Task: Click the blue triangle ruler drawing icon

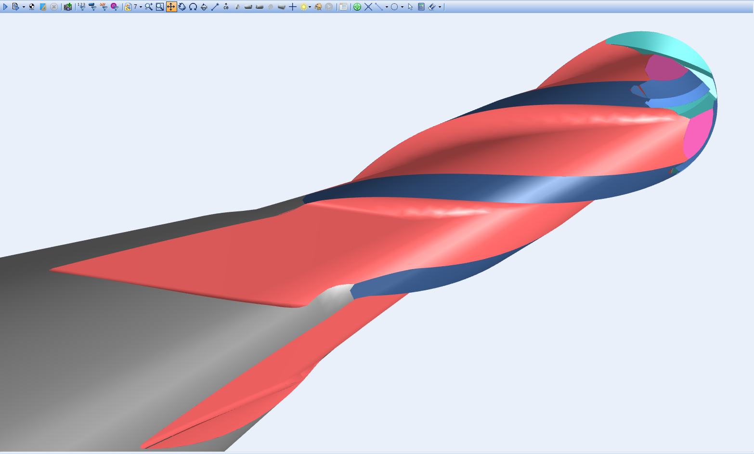Action: point(43,7)
